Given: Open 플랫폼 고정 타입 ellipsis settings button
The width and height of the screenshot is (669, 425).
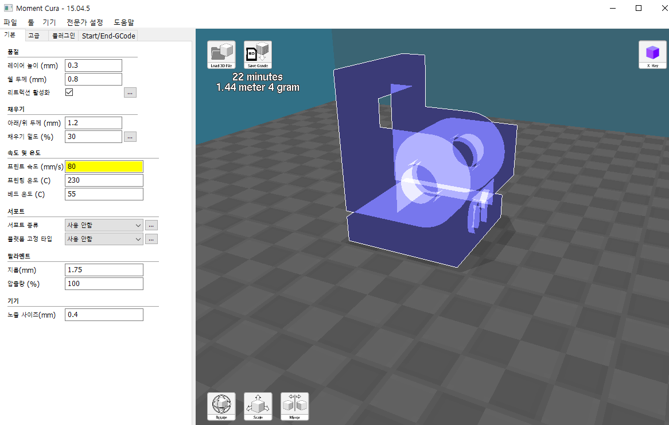Looking at the screenshot, I should 151,239.
